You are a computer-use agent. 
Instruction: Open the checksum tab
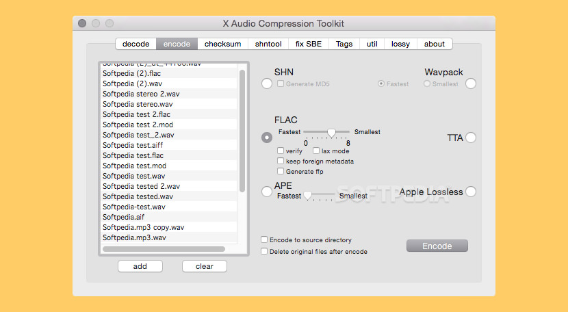[x=222, y=44]
